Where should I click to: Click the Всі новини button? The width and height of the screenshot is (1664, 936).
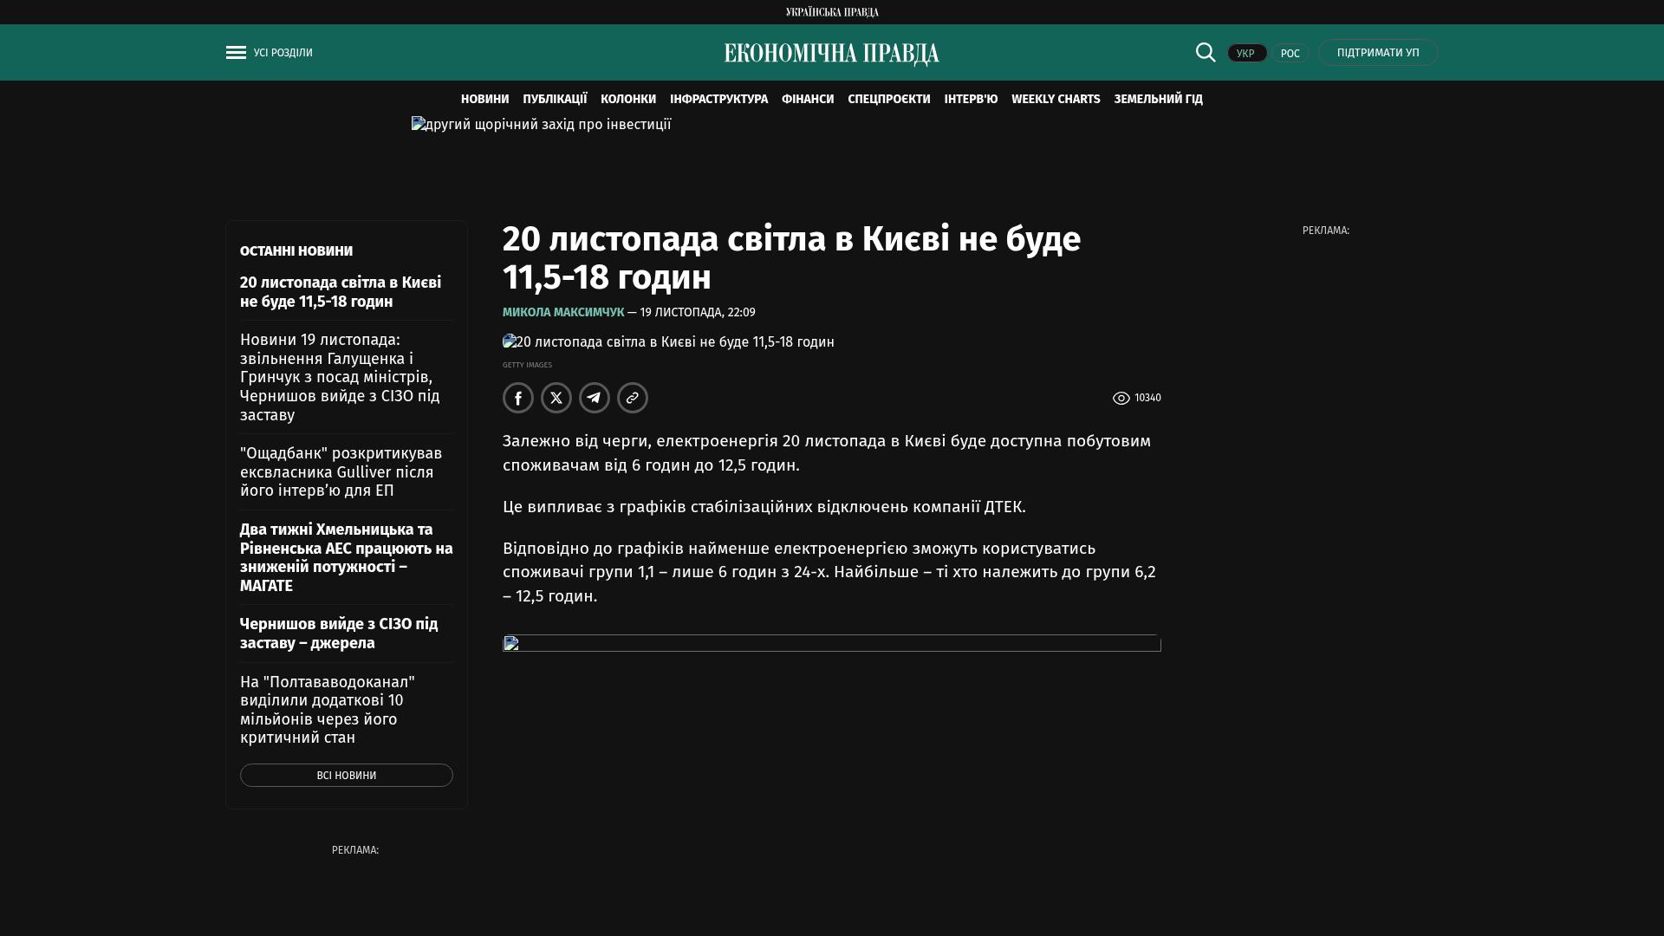347,775
